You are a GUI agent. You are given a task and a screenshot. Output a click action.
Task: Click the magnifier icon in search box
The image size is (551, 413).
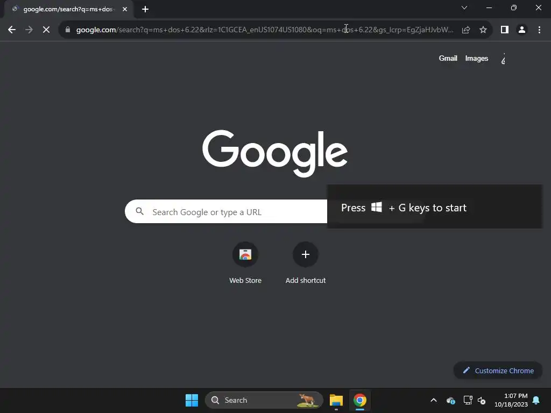click(x=140, y=211)
